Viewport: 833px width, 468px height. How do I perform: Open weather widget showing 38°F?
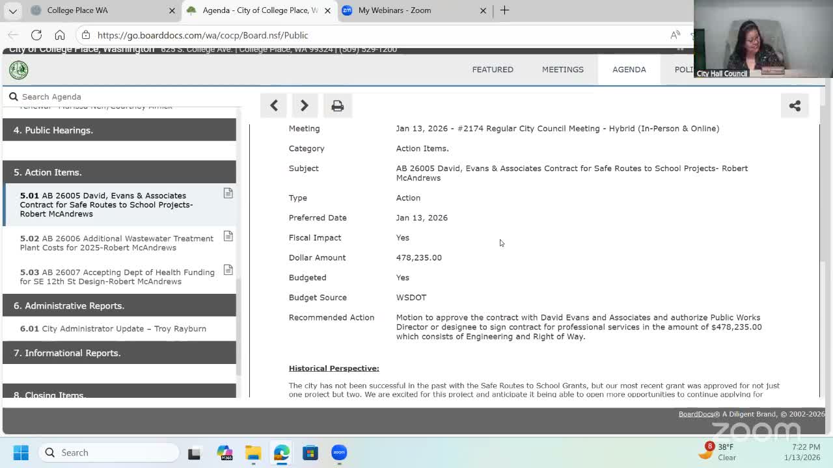click(x=717, y=452)
